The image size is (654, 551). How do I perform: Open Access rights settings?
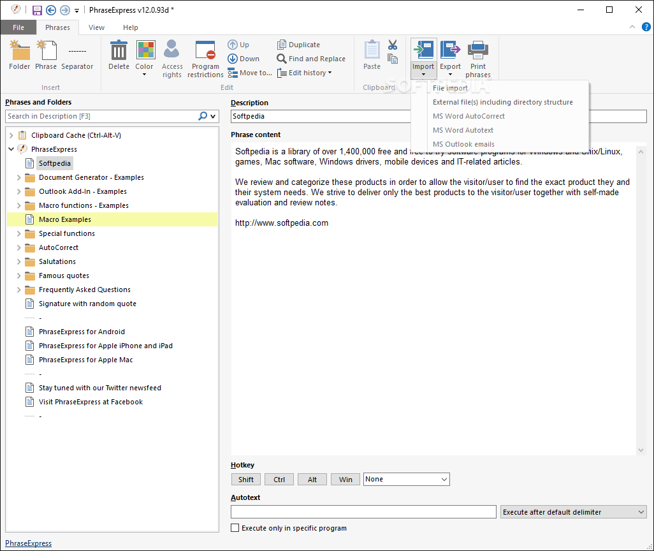[172, 59]
